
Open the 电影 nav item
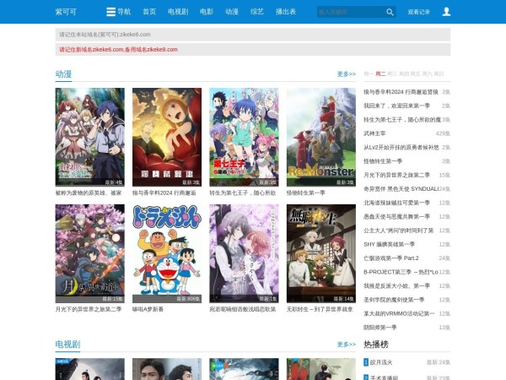(x=207, y=12)
